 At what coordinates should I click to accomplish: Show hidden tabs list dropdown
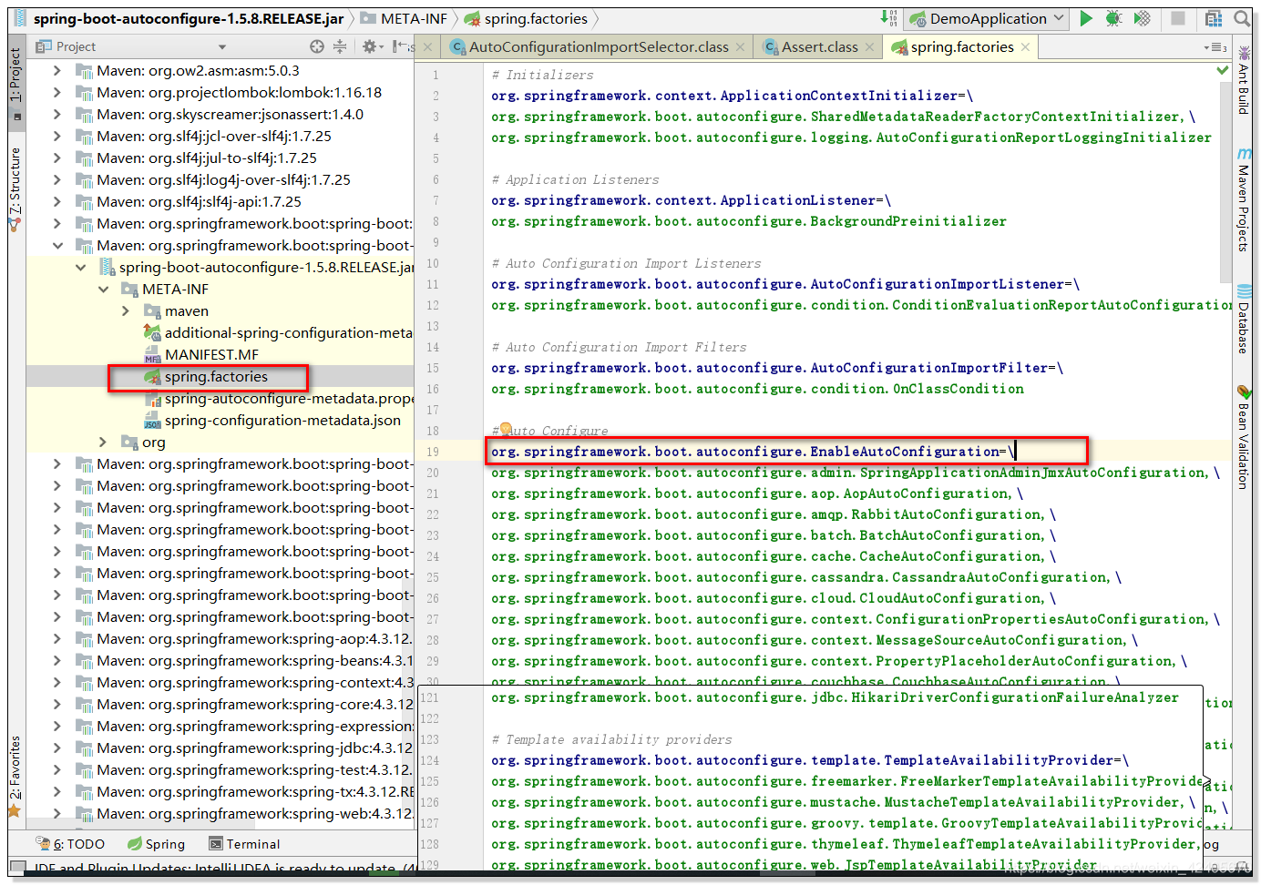pyautogui.click(x=1215, y=47)
